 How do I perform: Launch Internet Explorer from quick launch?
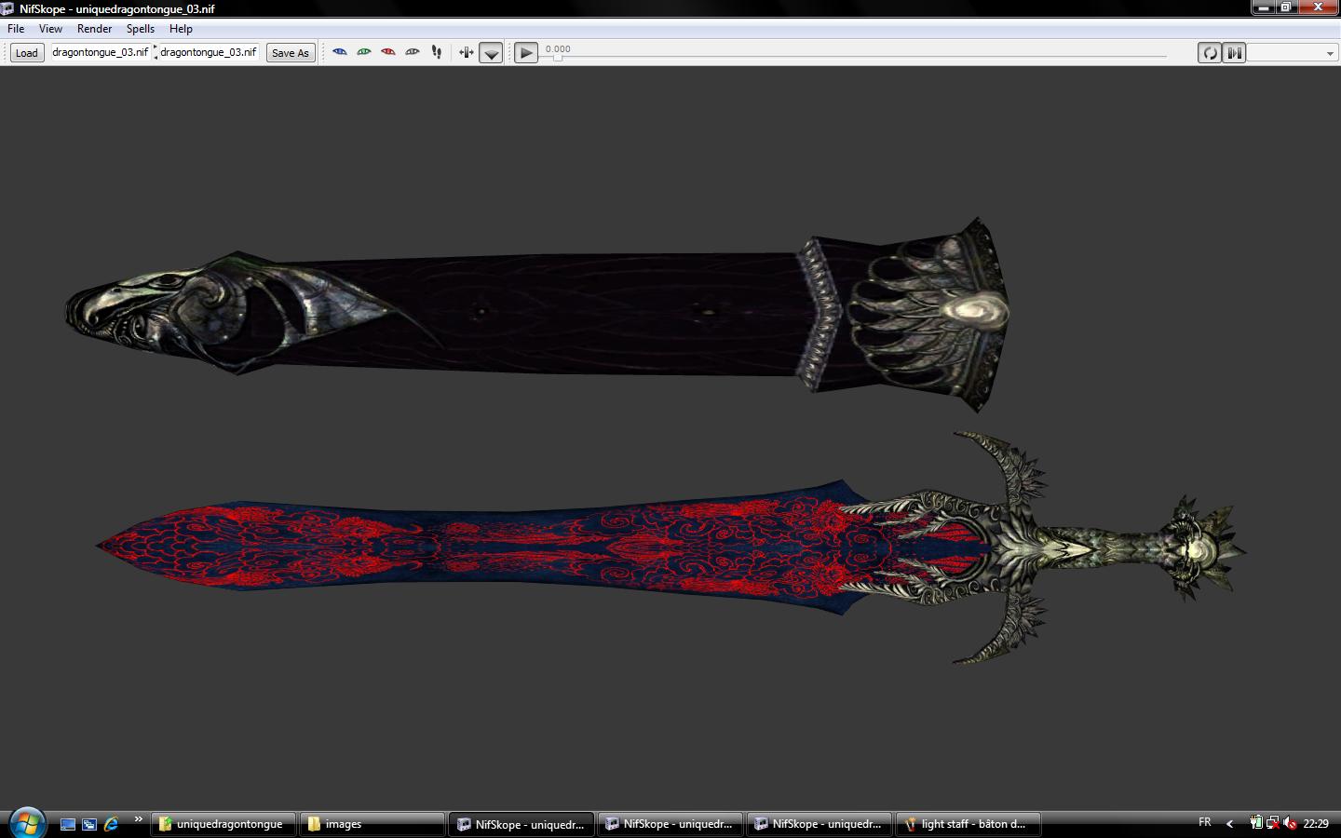click(x=111, y=824)
